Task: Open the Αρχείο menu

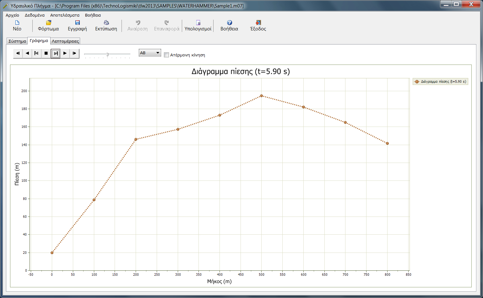Action: (x=12, y=15)
